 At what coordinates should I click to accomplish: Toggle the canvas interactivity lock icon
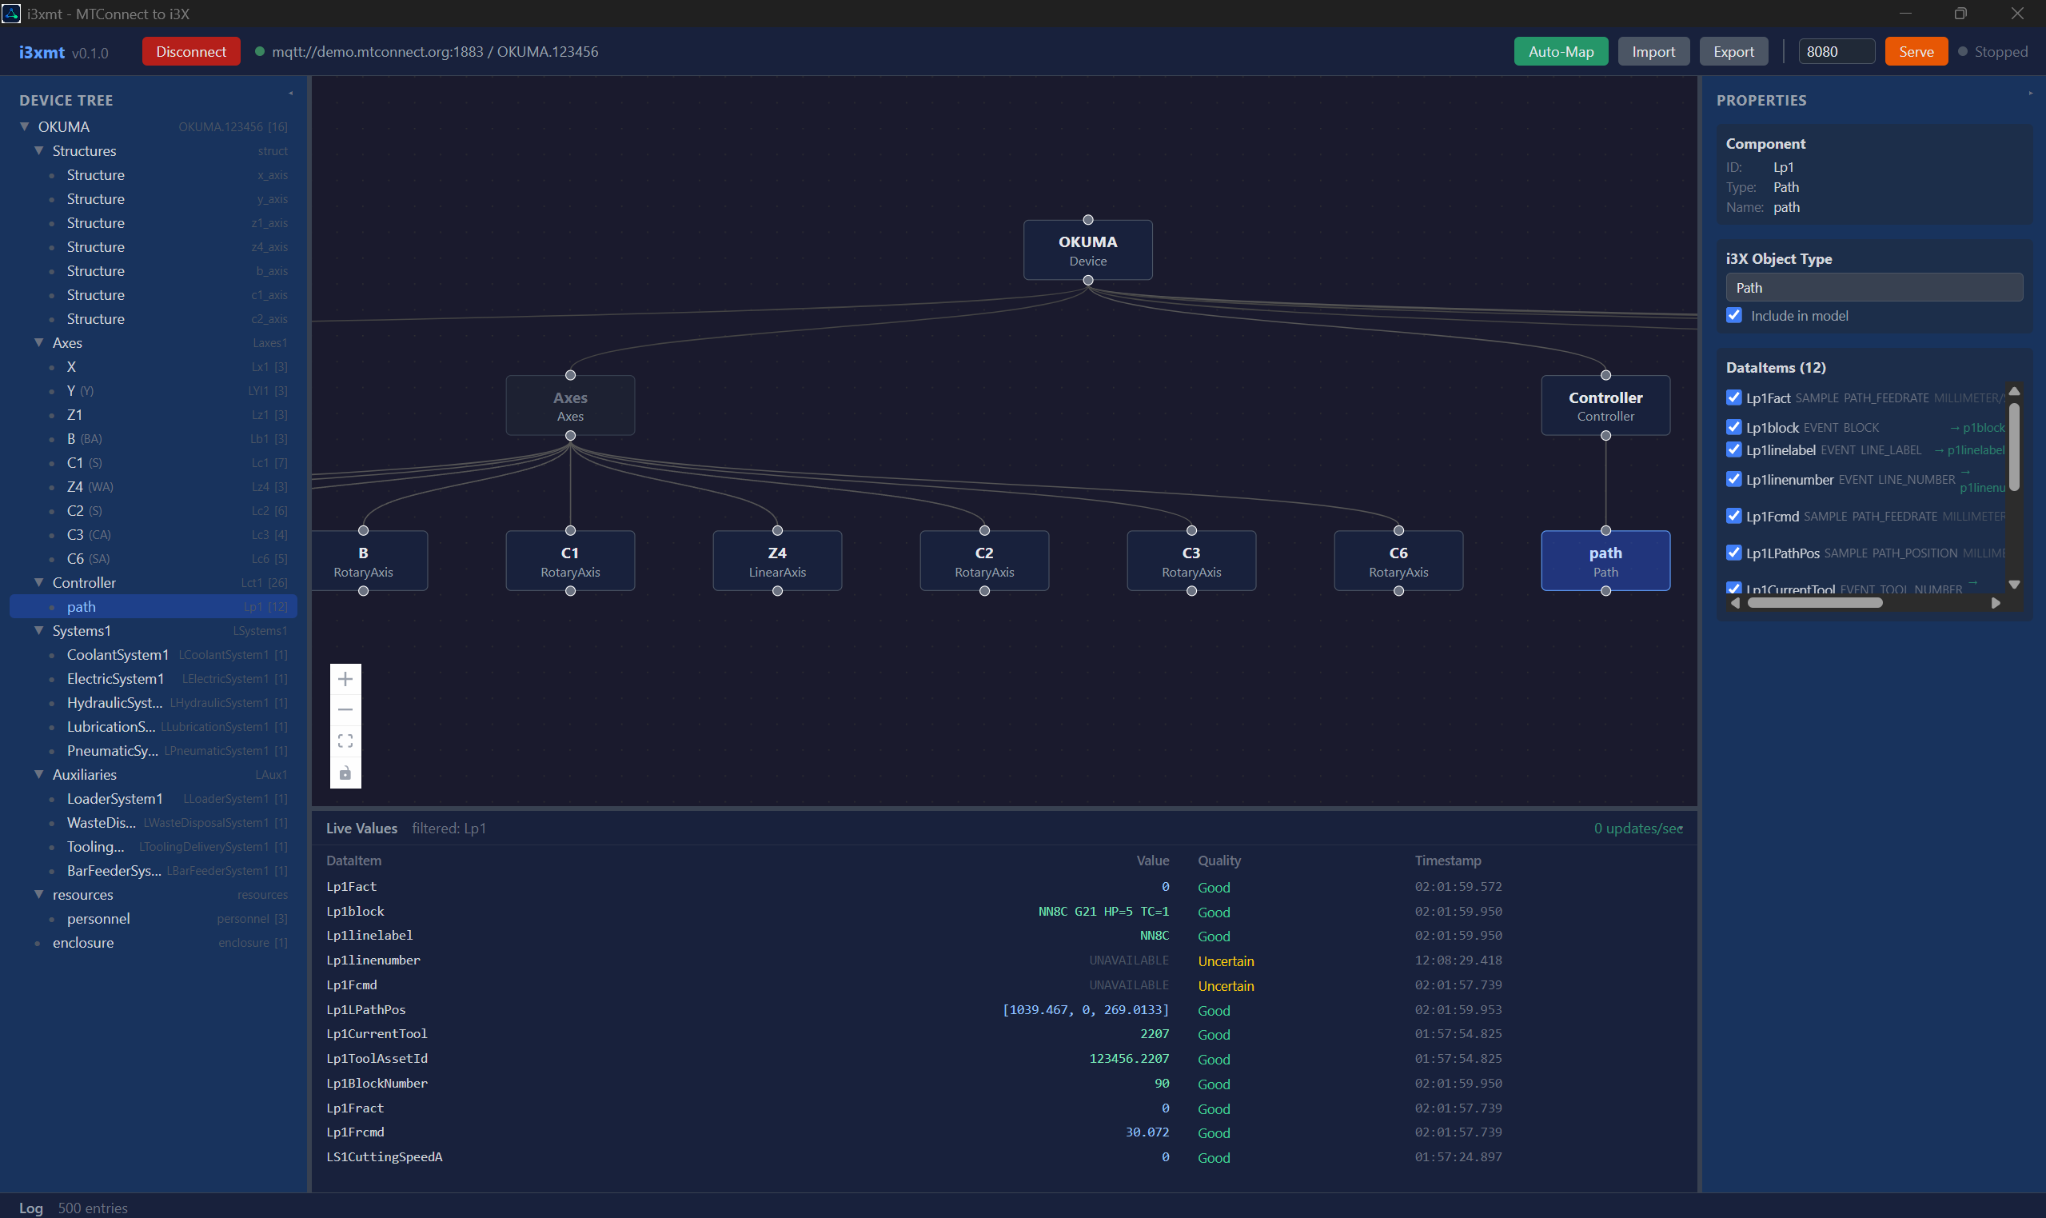click(x=345, y=773)
